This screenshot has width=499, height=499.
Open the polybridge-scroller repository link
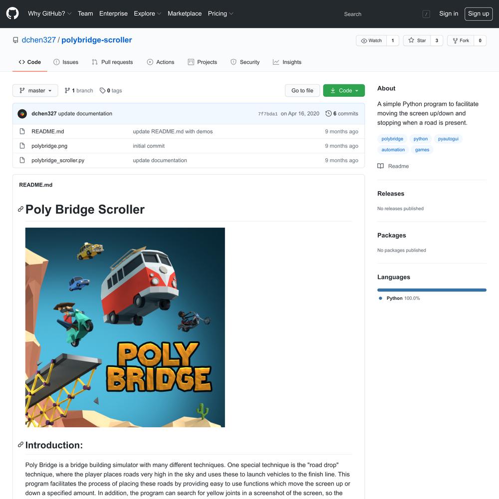pos(96,40)
